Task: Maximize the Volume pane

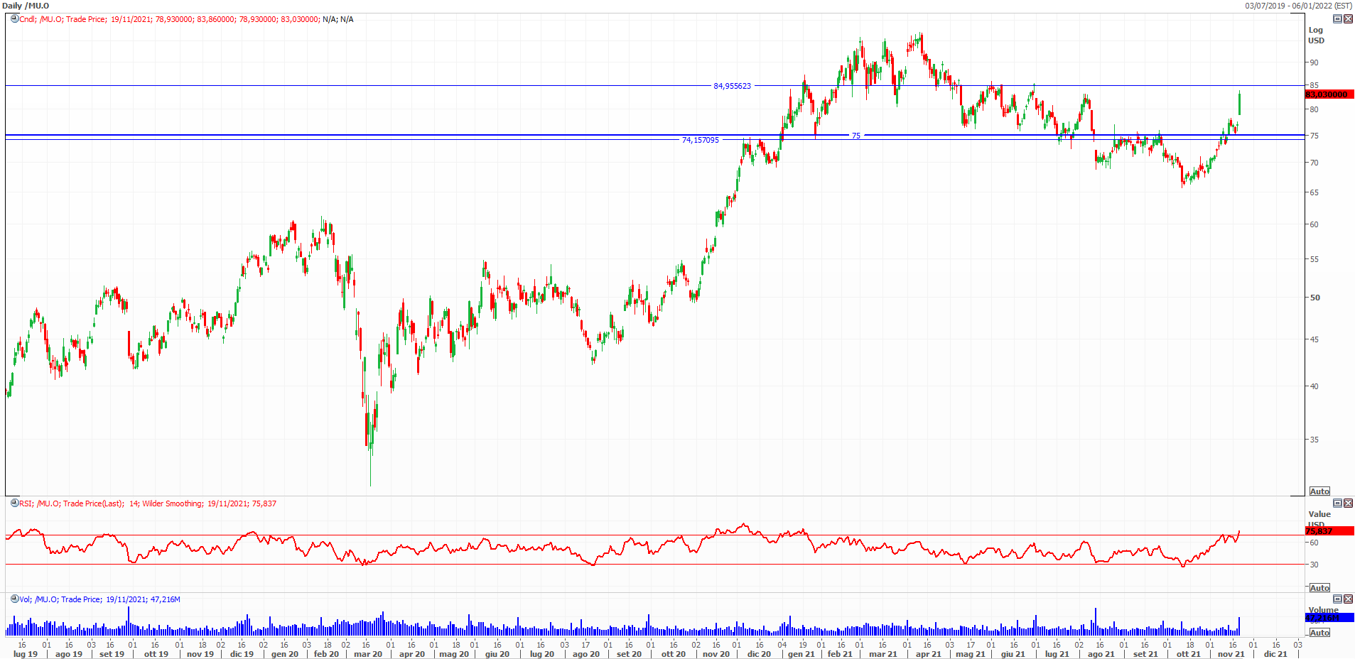Action: (1337, 599)
